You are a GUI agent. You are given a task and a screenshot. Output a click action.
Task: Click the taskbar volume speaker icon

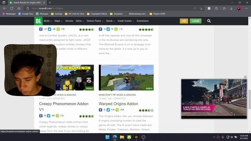point(232,137)
